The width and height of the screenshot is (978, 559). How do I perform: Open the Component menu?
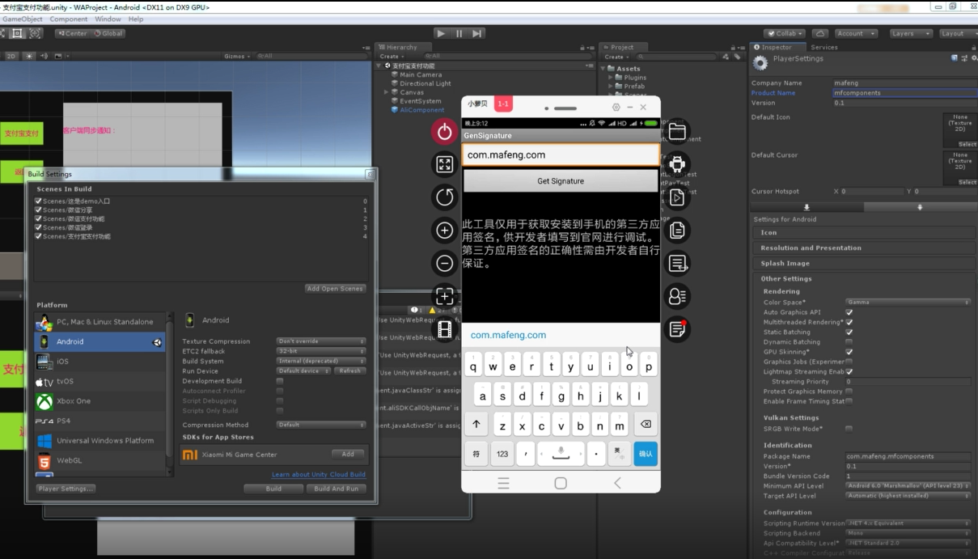pos(69,19)
